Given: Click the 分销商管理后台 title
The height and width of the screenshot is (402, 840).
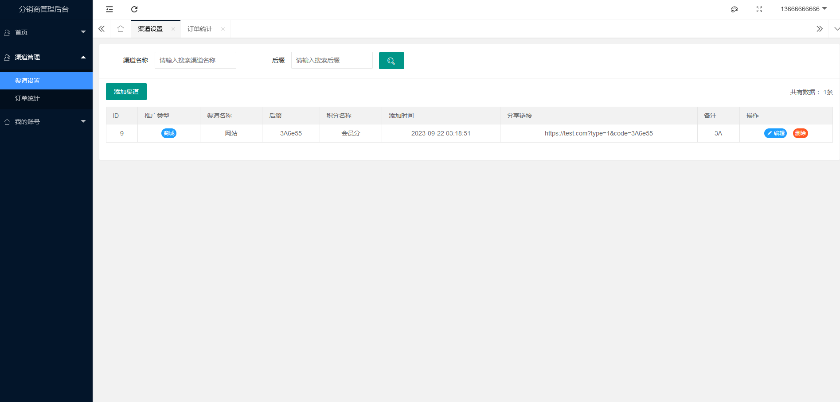Looking at the screenshot, I should (44, 9).
